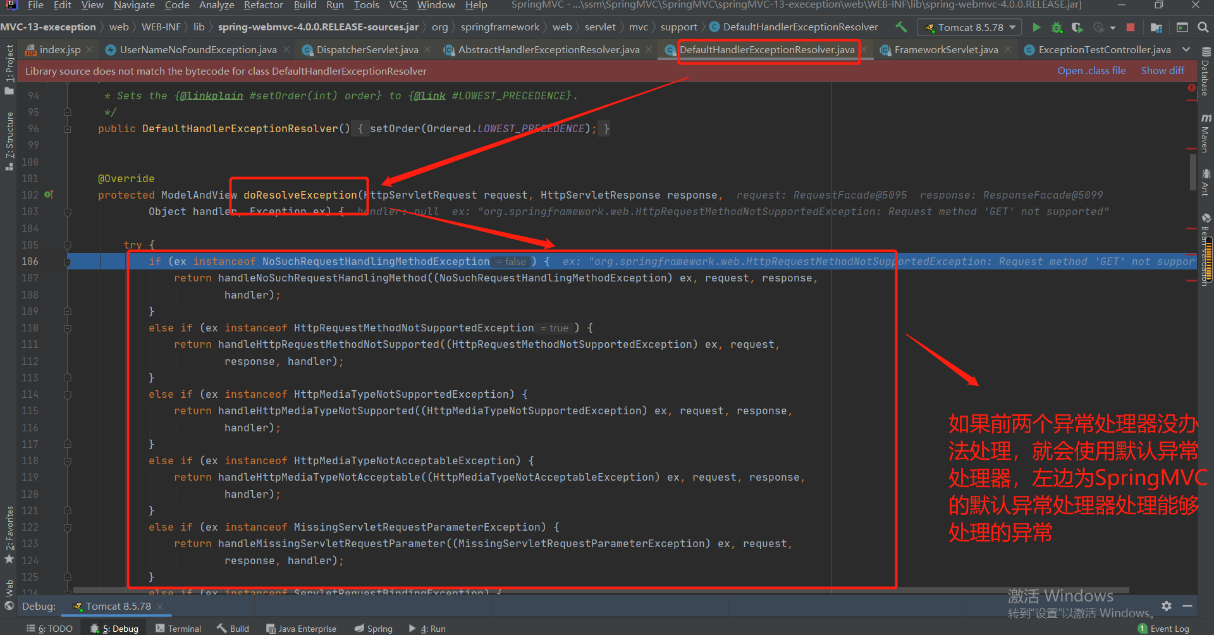Open the Event Log
This screenshot has height=635, width=1214.
pyautogui.click(x=1163, y=628)
